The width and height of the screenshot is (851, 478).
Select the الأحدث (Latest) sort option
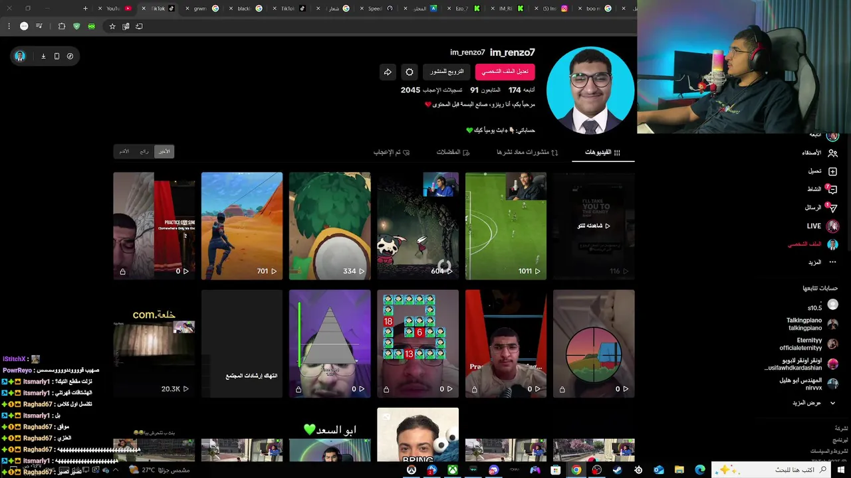pos(164,151)
